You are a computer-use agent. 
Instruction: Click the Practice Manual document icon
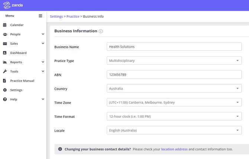pos(5,81)
